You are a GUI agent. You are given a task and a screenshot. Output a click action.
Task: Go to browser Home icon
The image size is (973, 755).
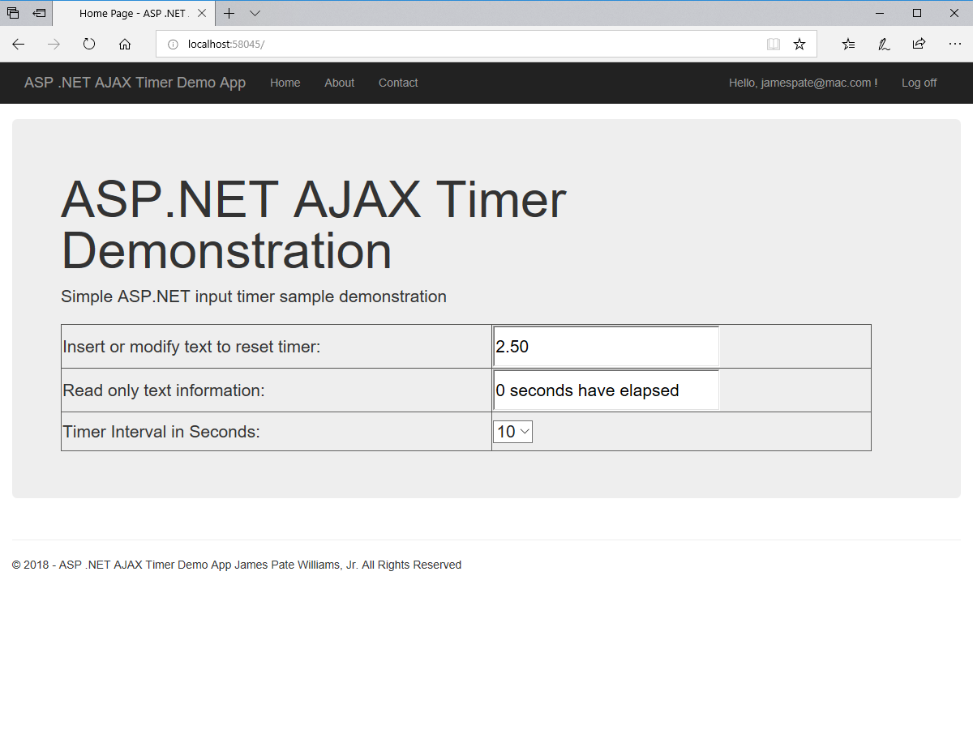pyautogui.click(x=125, y=45)
